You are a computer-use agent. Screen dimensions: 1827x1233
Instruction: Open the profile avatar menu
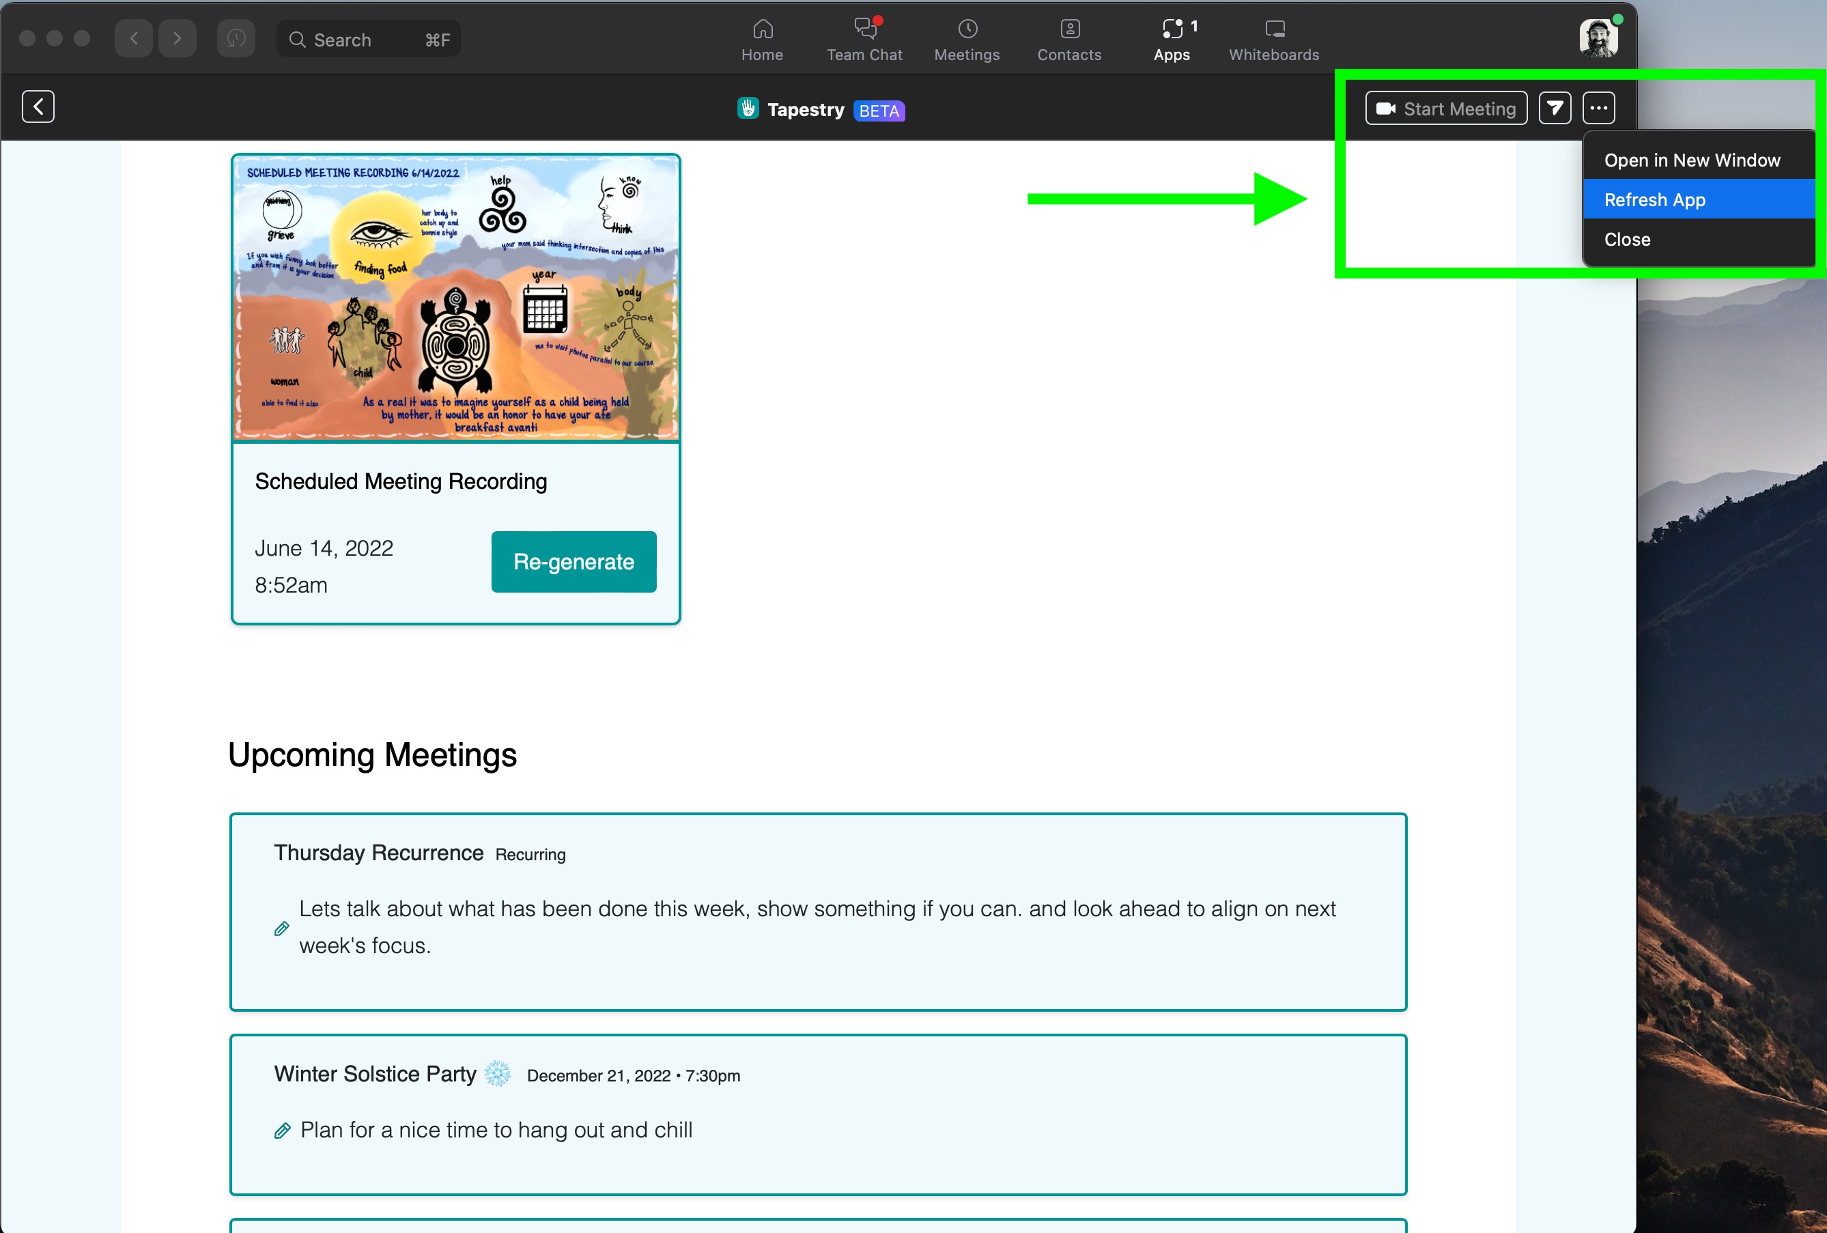click(1598, 38)
